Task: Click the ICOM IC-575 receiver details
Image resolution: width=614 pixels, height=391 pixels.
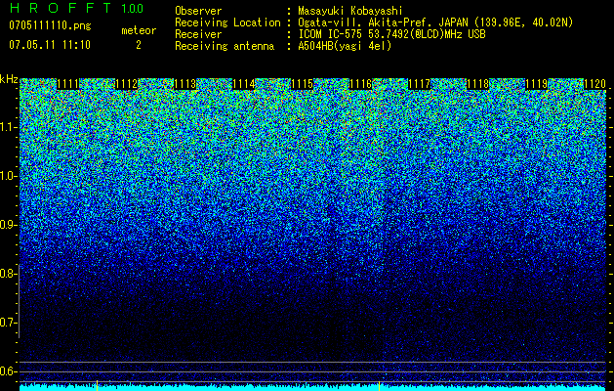Action: tap(391, 34)
